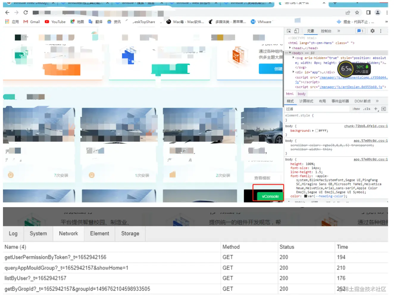The width and height of the screenshot is (394, 300).
Task: Show more bookmarks via overflow chevron
Action: click(386, 22)
